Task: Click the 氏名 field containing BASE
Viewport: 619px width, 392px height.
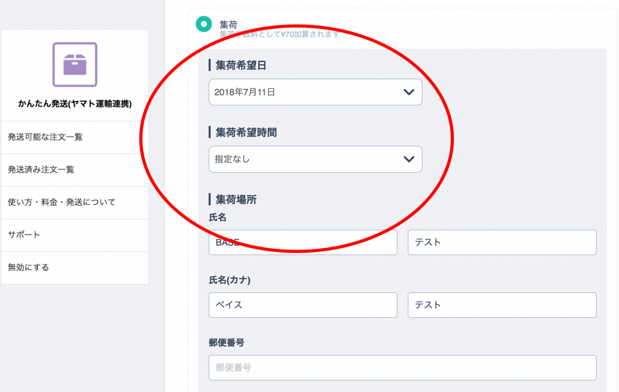Action: click(303, 242)
